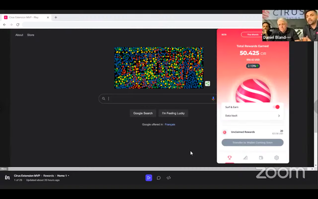Open the wallet tab icon

point(261,158)
